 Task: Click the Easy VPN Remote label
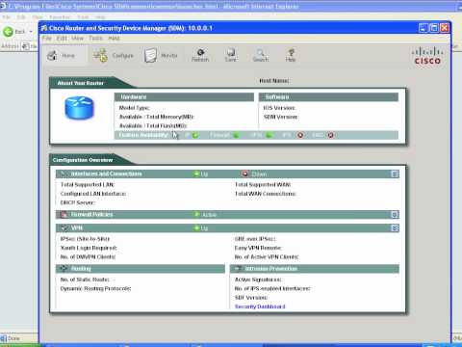coord(258,248)
